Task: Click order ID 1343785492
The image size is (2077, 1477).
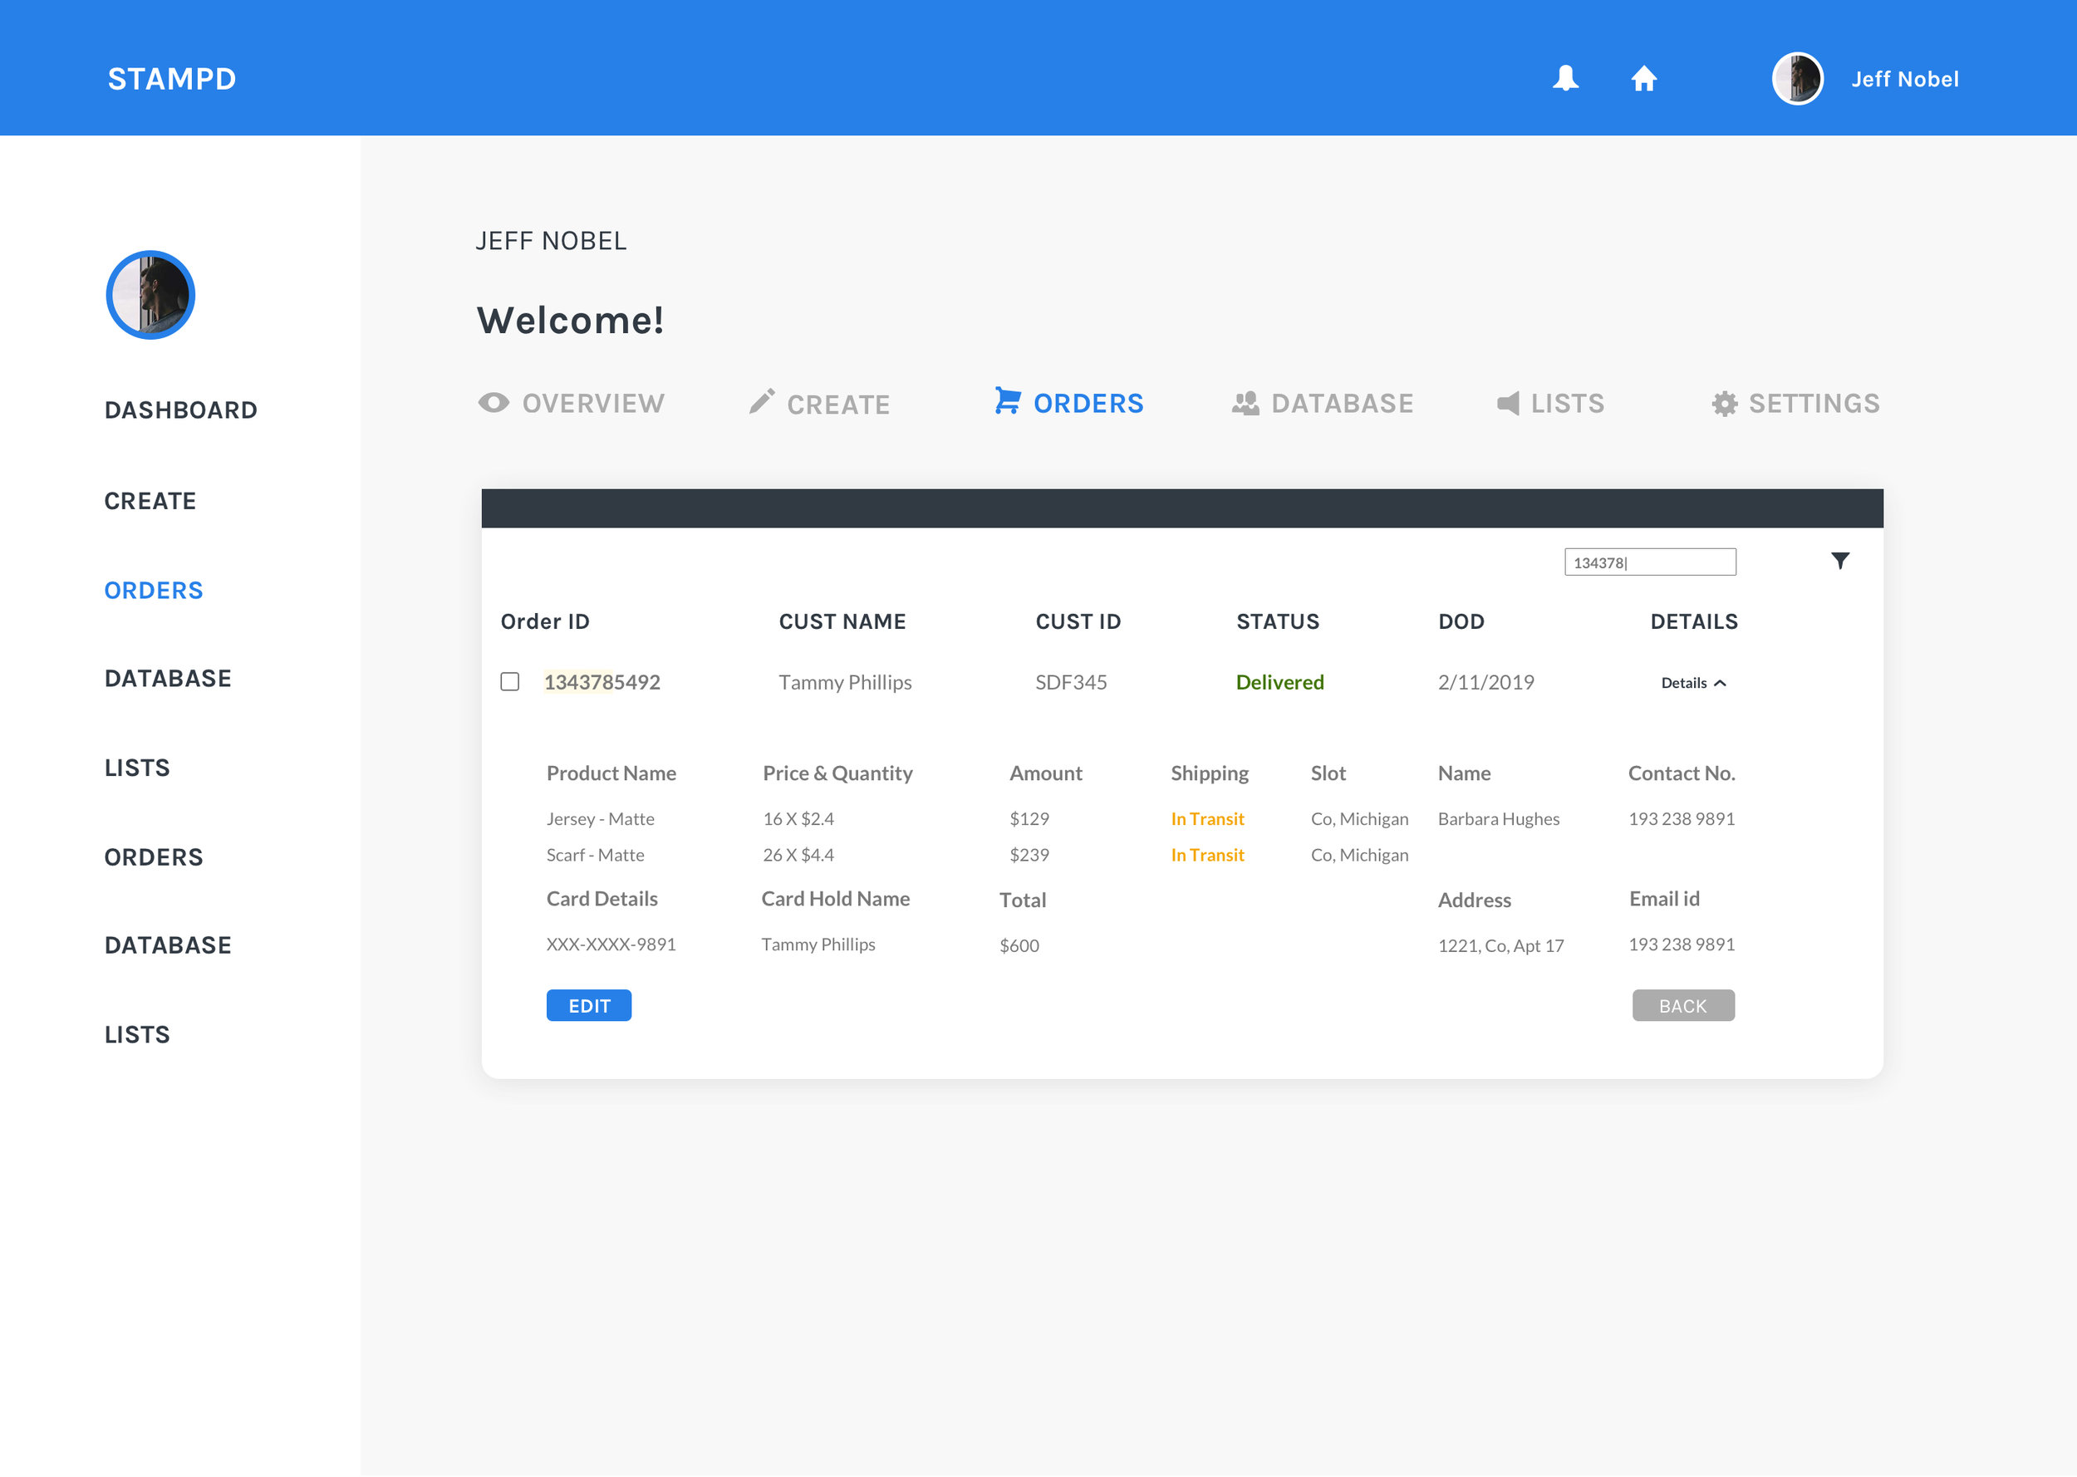Action: [x=602, y=682]
